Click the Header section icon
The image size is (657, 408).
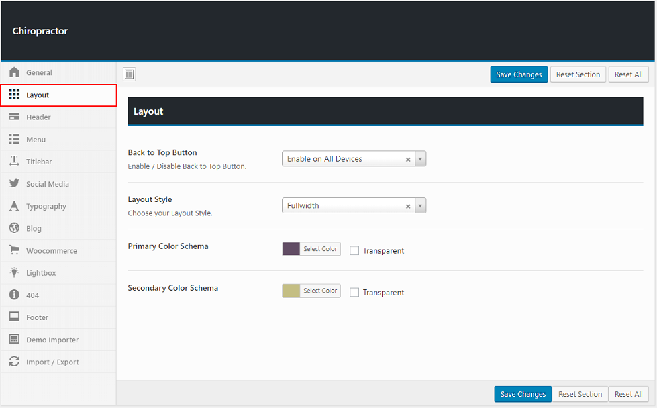[x=14, y=117]
